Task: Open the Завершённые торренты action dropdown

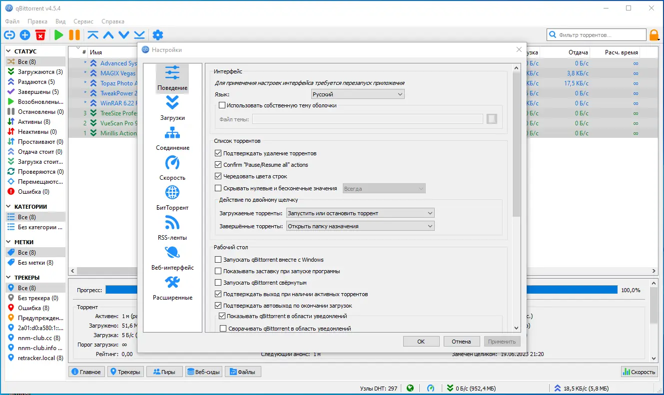Action: tap(360, 226)
